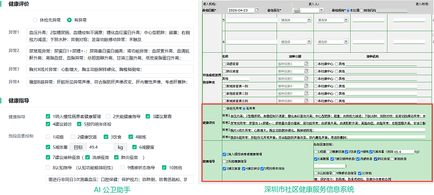The height and width of the screenshot is (195, 434).
Task: Uncheck 4锻炼 in AI 公卫助手
Action: (131, 137)
